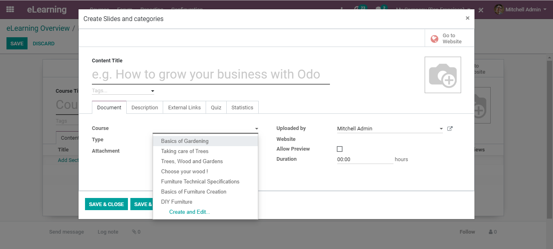553x249 pixels.
Task: Toggle the Allow Preview checkbox
Action: [340, 149]
